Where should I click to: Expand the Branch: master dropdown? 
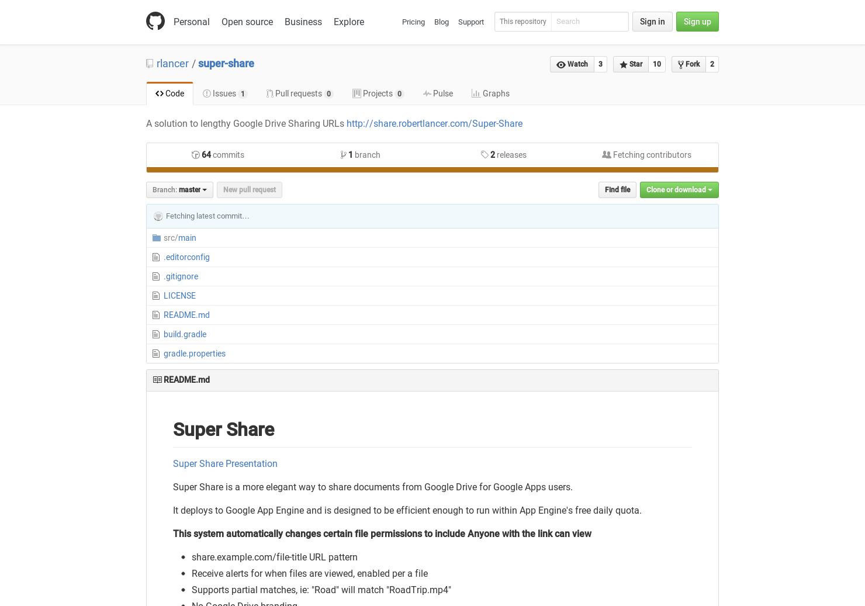click(179, 190)
